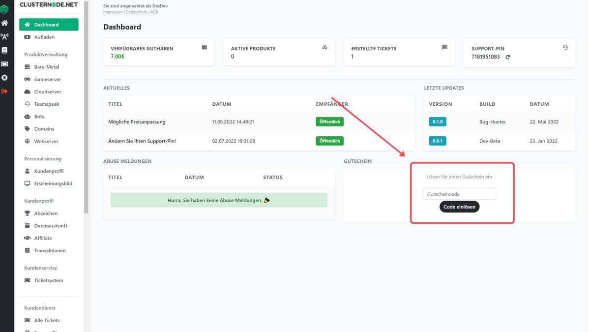Click the 7.00€ balance value
Image resolution: width=590 pixels, height=332 pixels.
[x=118, y=57]
